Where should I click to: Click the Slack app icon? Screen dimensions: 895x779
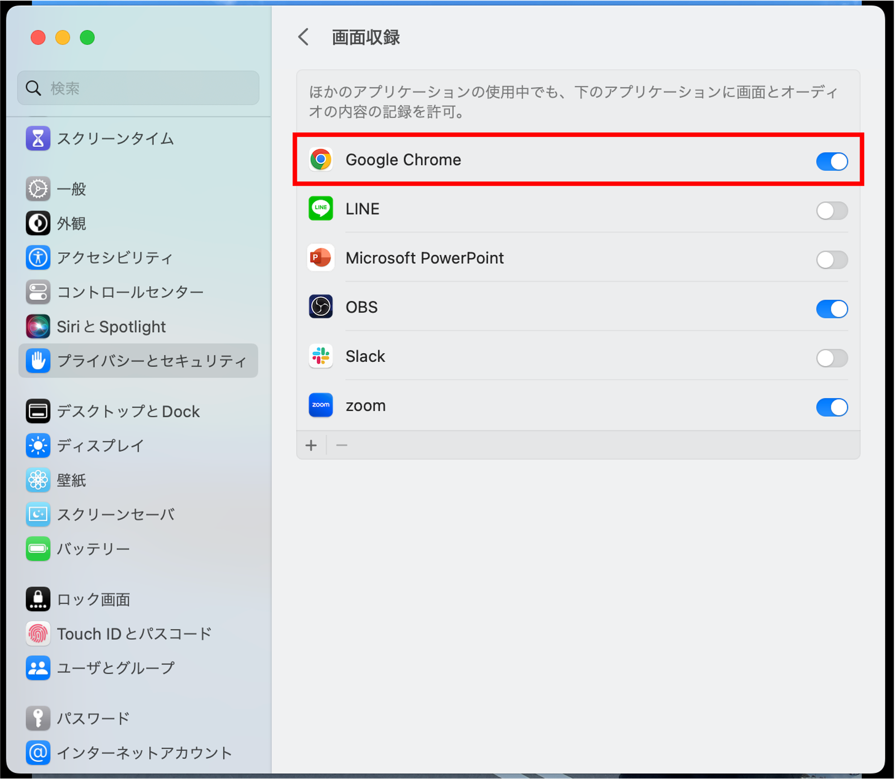tap(321, 356)
